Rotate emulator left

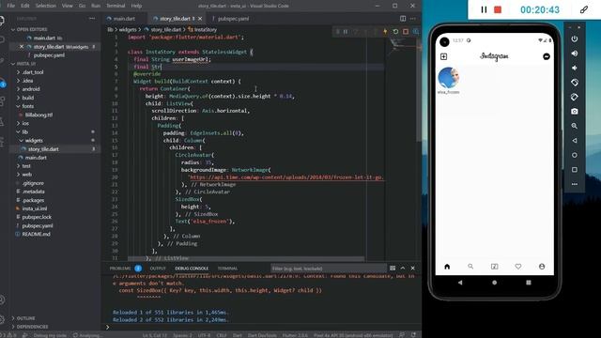[x=574, y=83]
